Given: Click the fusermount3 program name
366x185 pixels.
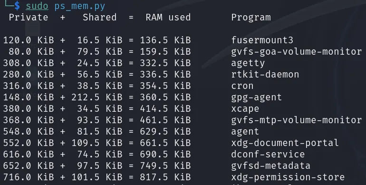Looking at the screenshot, I should [x=262, y=40].
